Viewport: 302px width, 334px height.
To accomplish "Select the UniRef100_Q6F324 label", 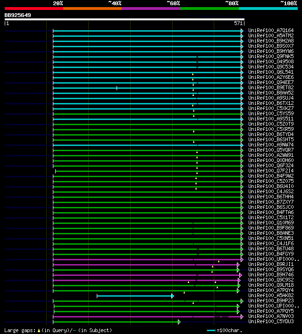I will (271, 165).
